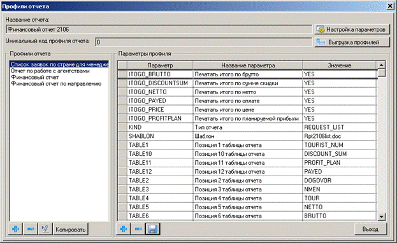This screenshot has height=243, width=397.
Task: Remove selected report profile with minus icon
Action: [31, 229]
